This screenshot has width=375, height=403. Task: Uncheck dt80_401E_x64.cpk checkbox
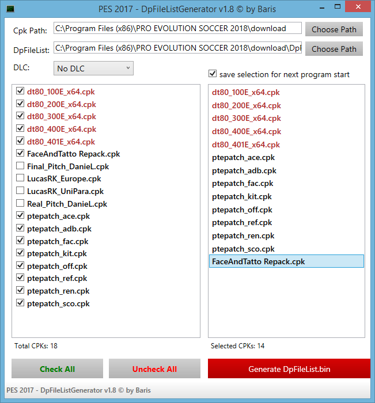(x=20, y=141)
